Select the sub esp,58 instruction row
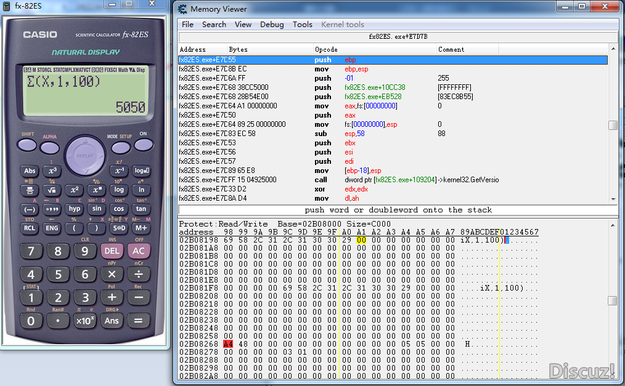 point(393,134)
